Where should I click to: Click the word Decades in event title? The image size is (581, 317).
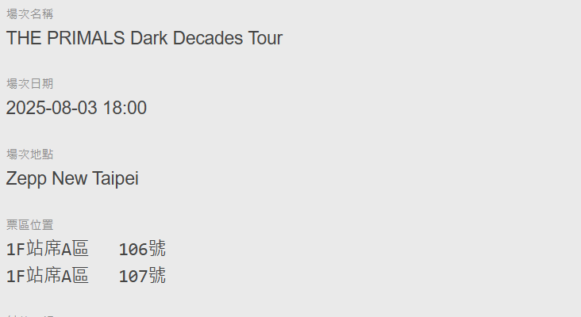(x=207, y=38)
